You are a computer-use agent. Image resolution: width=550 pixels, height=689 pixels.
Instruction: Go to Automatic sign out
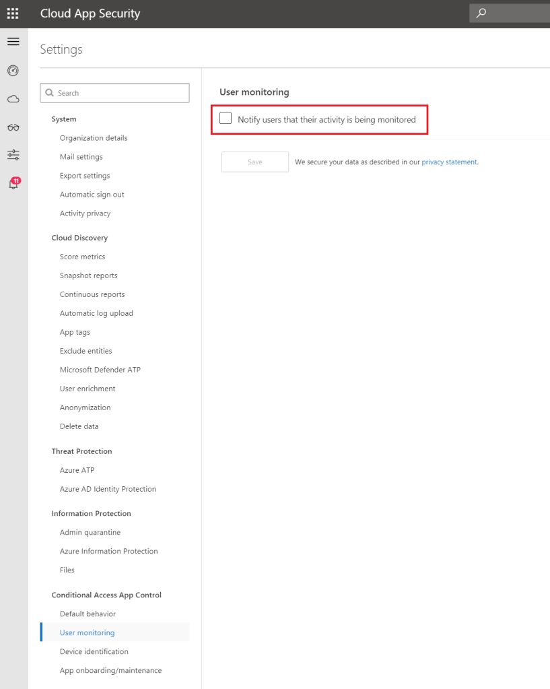92,195
